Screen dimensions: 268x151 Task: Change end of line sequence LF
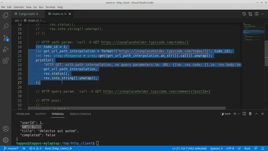click(239, 148)
